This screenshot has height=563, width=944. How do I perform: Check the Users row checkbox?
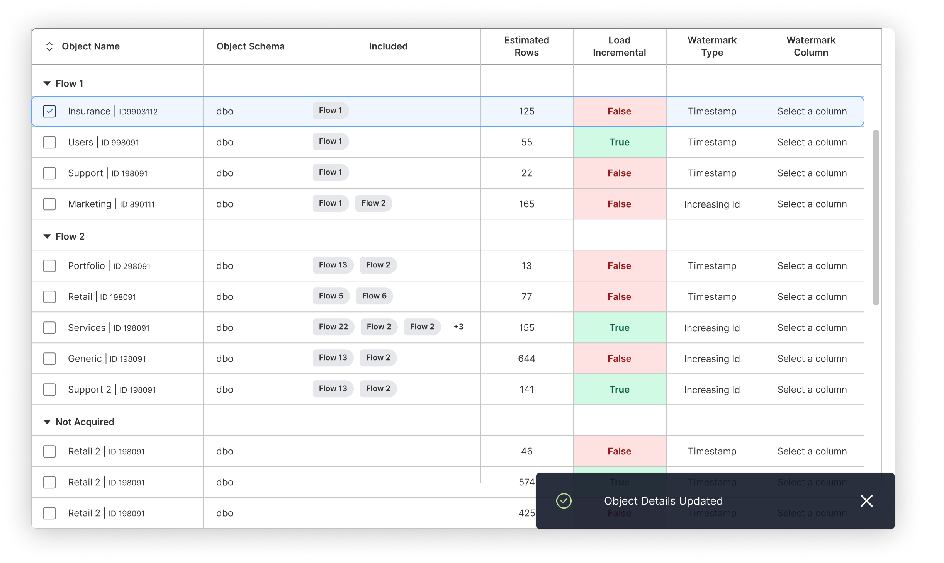pos(49,142)
